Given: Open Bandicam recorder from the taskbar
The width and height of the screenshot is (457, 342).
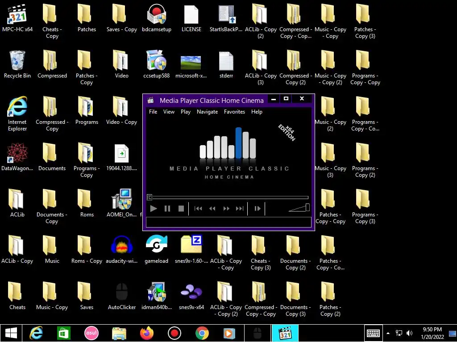Looking at the screenshot, I should [x=174, y=333].
